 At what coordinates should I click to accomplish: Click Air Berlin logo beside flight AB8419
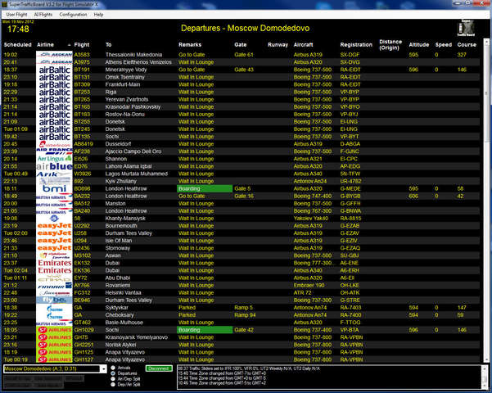(54, 144)
